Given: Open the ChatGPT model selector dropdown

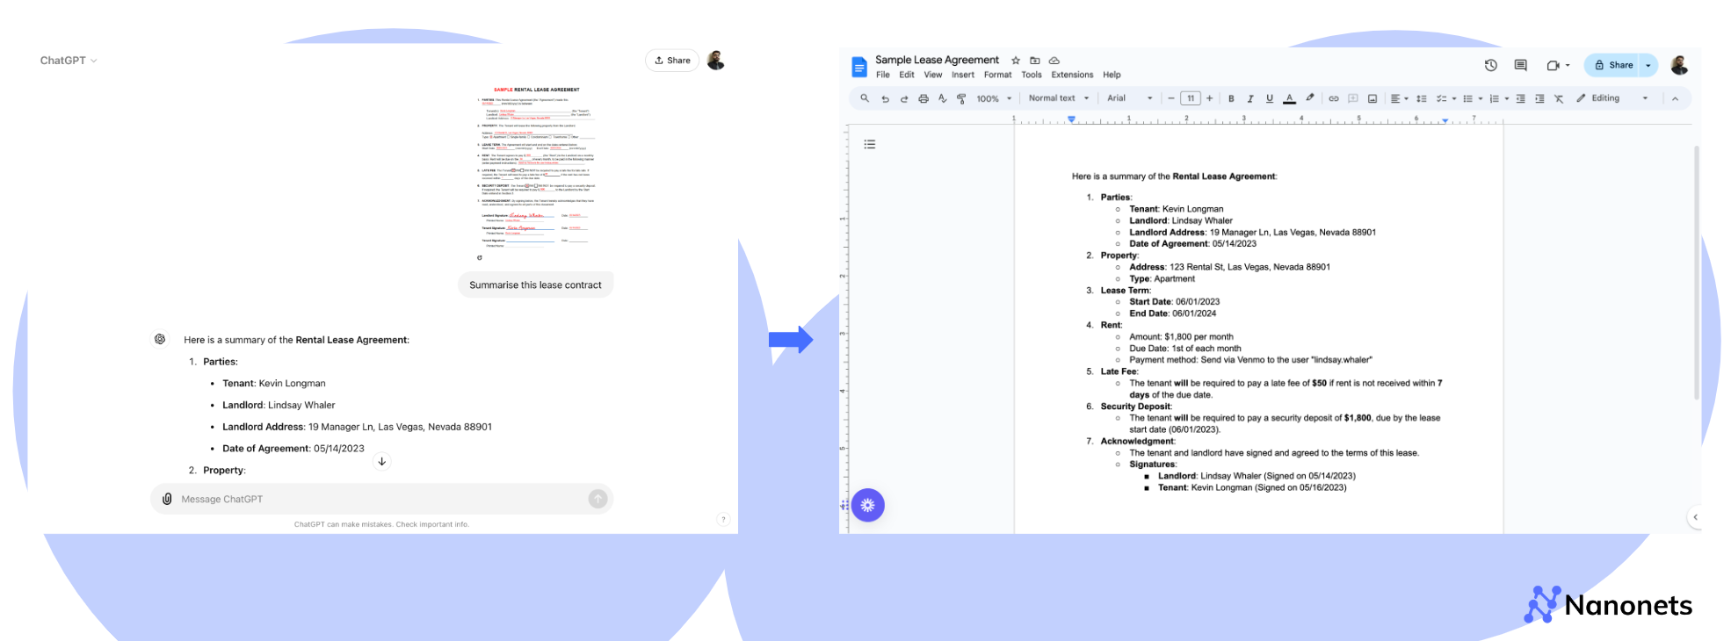Looking at the screenshot, I should click(x=69, y=61).
